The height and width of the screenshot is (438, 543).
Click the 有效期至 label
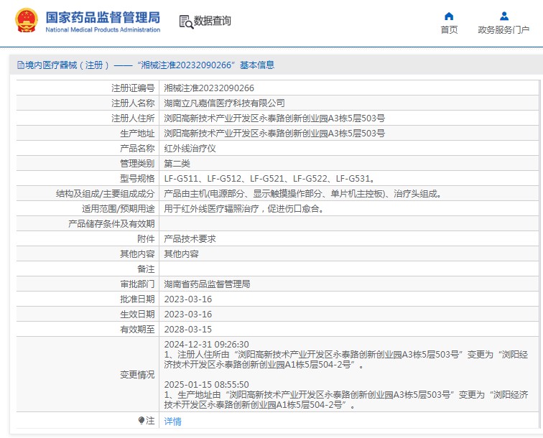pyautogui.click(x=137, y=330)
